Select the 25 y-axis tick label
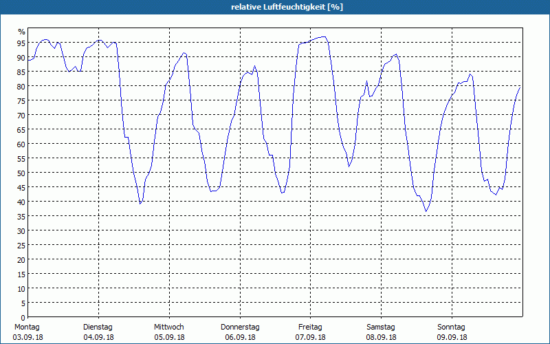 [21, 245]
